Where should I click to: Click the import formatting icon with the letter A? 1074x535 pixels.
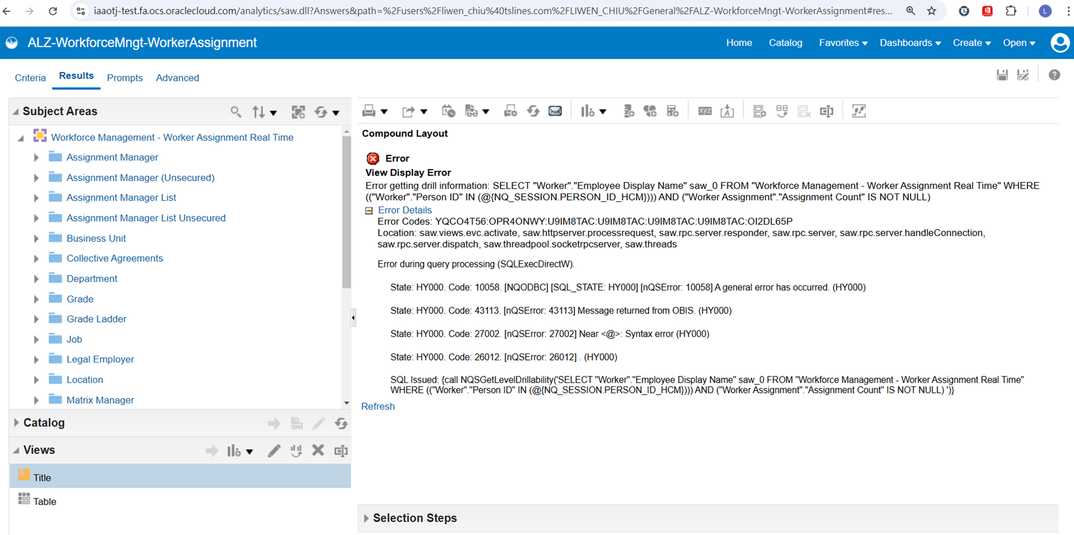[727, 111]
